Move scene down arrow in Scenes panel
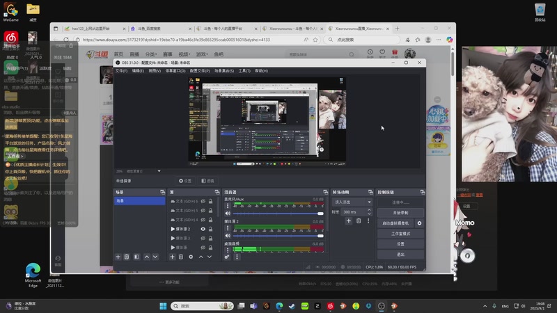This screenshot has height=313, width=557. tap(155, 257)
